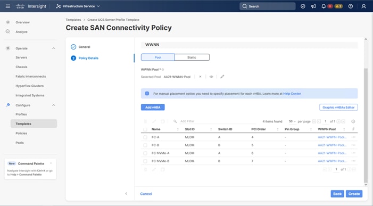
Task: Check the FC-NVMe-A row checkbox
Action: 145,153
